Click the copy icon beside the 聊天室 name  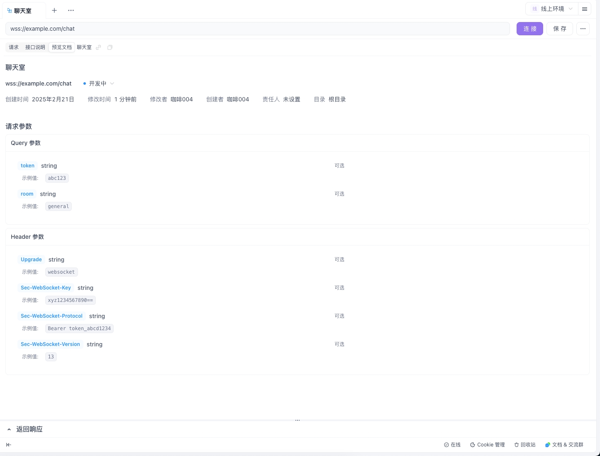(x=110, y=47)
